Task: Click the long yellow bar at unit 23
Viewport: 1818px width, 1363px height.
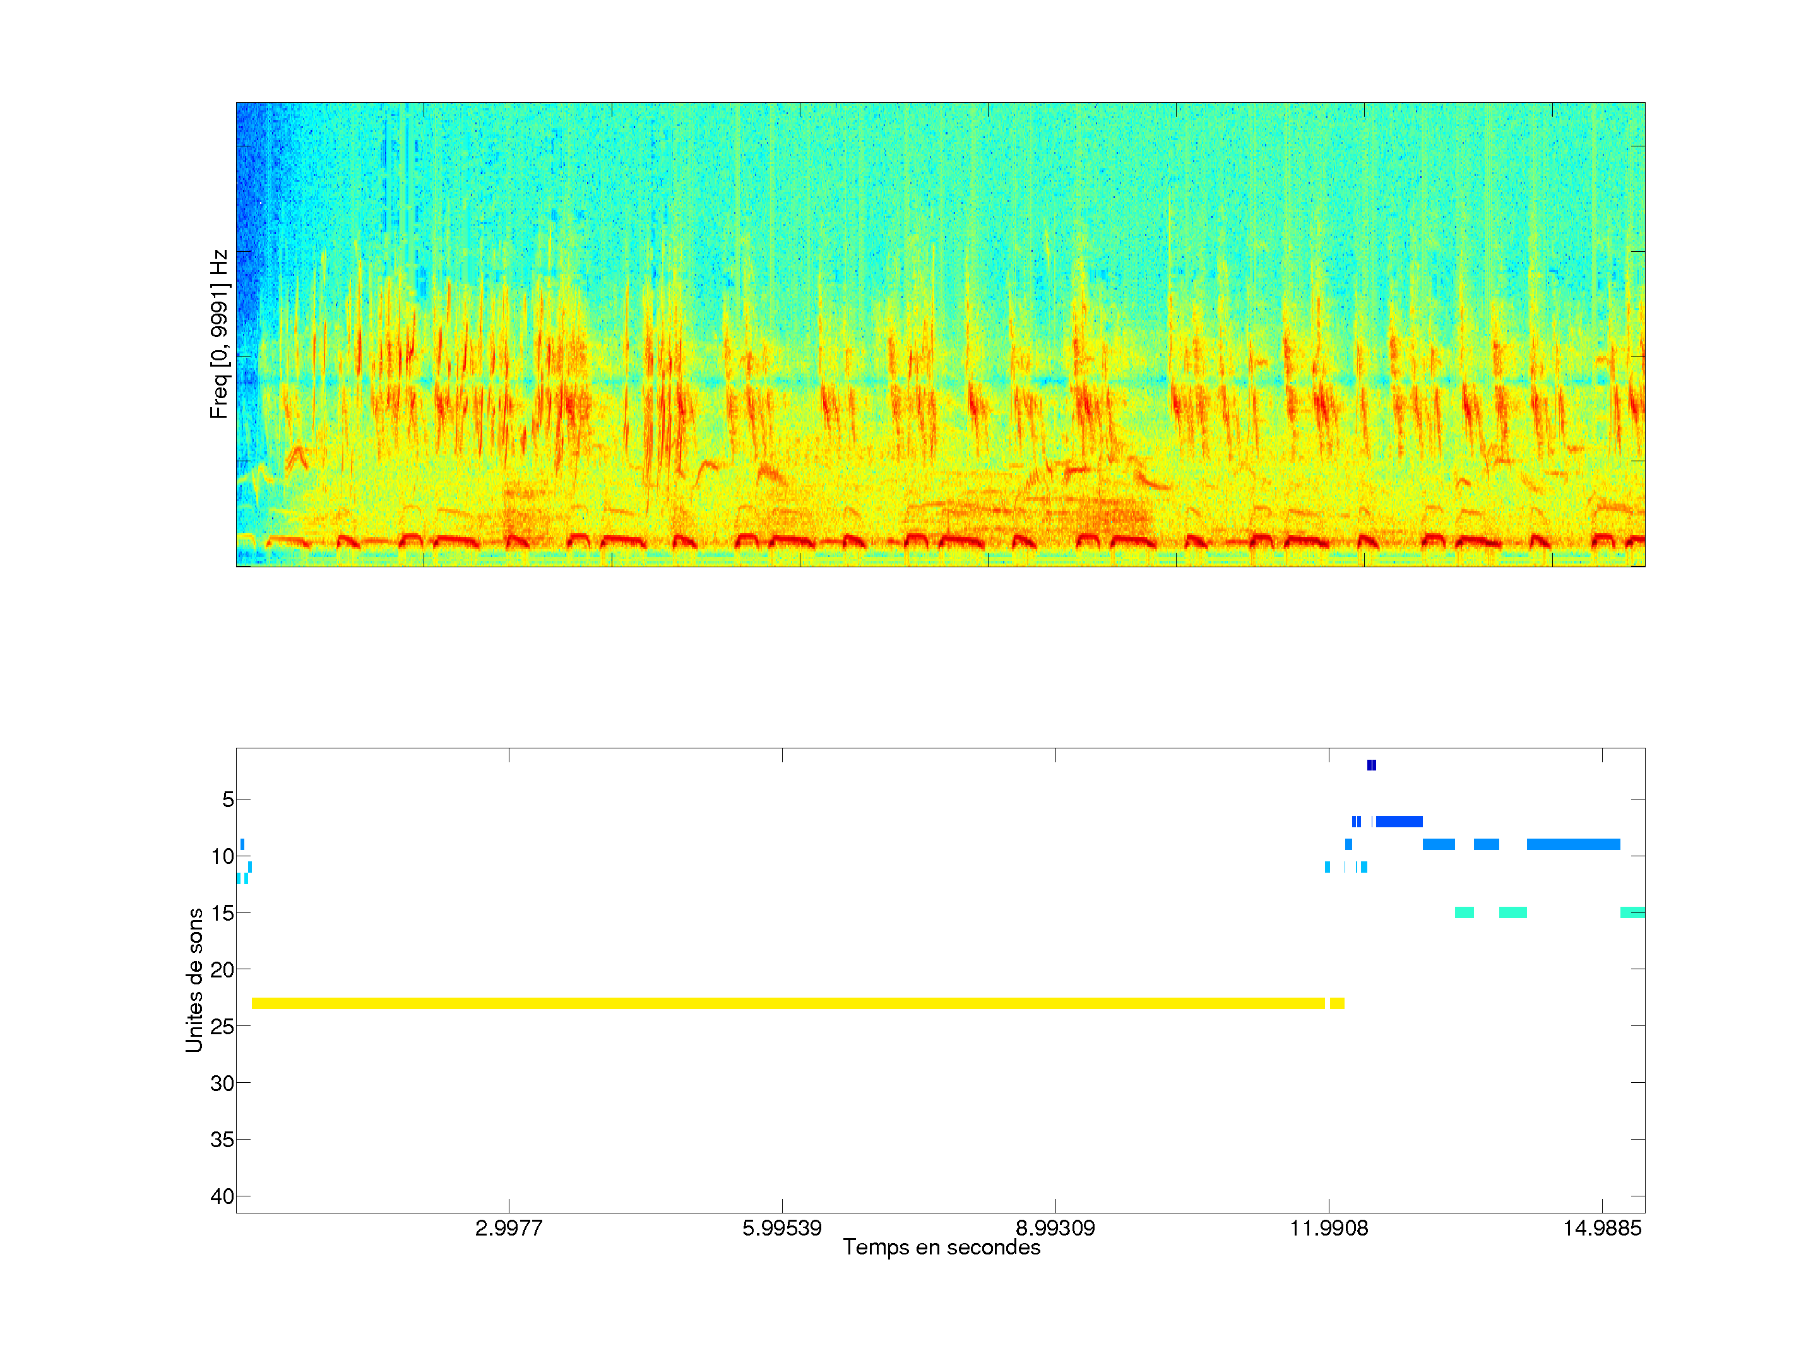Action: (x=787, y=1003)
